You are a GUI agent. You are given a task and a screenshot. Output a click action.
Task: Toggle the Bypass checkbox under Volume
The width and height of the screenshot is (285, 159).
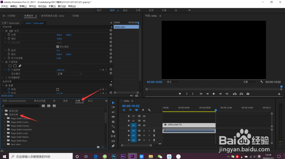(58, 89)
